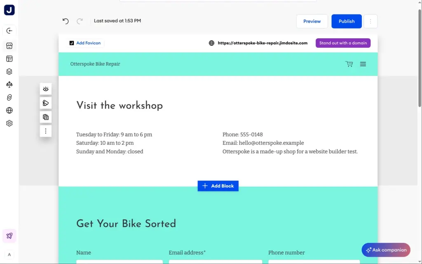
Task: Click the Tuesday to Friday hours text
Action: point(114,134)
